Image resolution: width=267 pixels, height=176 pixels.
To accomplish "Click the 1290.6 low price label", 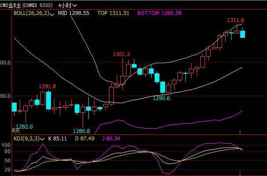I will (161, 98).
